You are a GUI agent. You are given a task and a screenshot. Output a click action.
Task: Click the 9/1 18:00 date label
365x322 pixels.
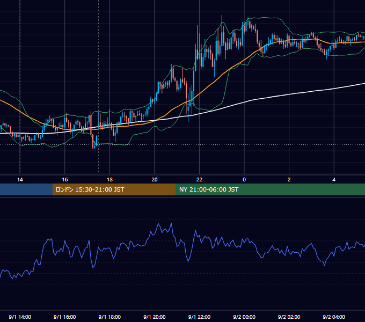coord(109,317)
